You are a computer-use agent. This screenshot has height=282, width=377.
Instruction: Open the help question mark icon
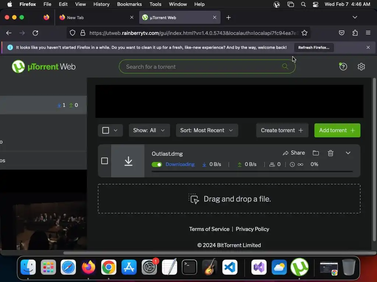point(343,66)
